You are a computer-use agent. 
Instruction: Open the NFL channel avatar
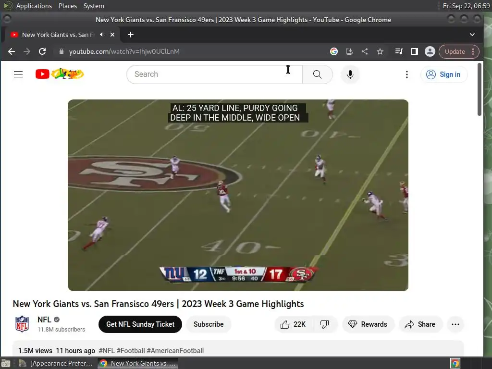[22, 324]
